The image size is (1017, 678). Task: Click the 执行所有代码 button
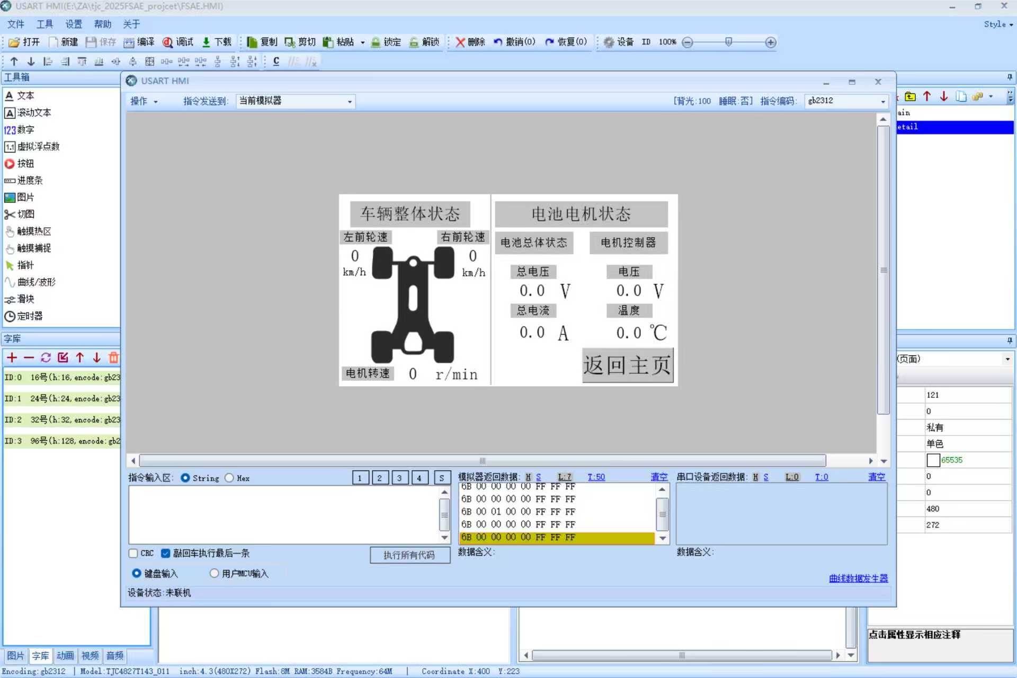point(409,555)
